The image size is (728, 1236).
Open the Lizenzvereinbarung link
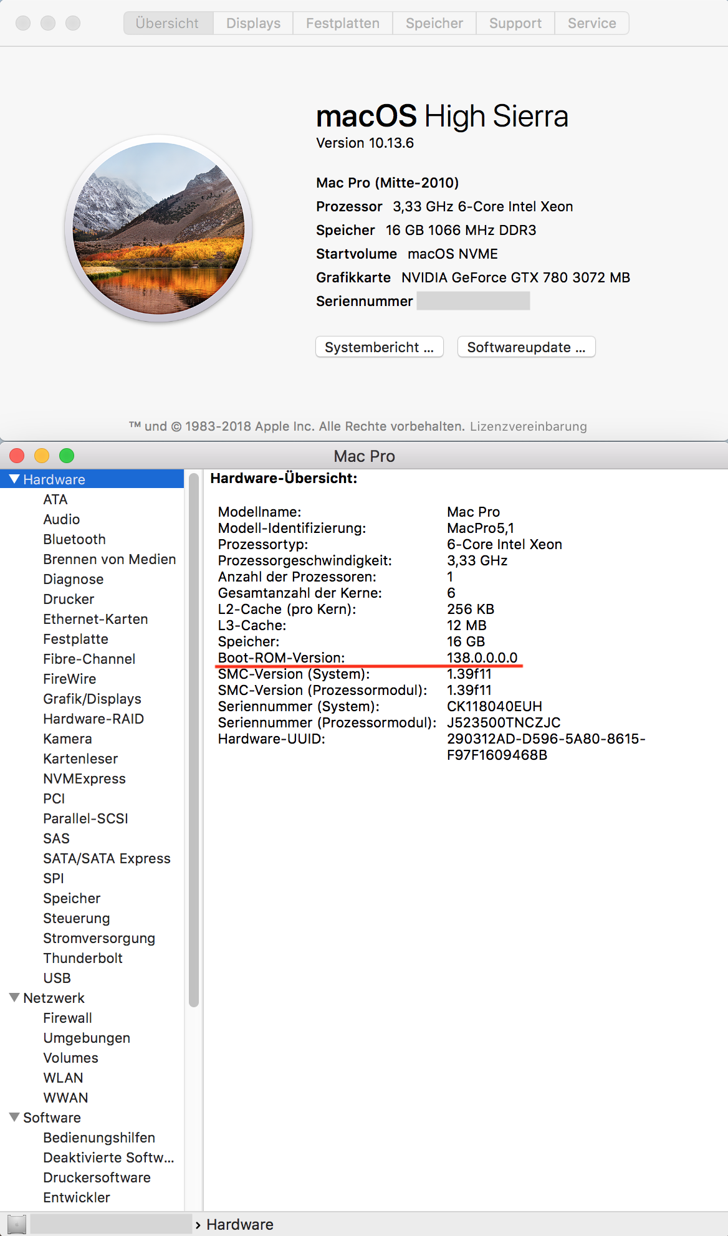tap(529, 426)
